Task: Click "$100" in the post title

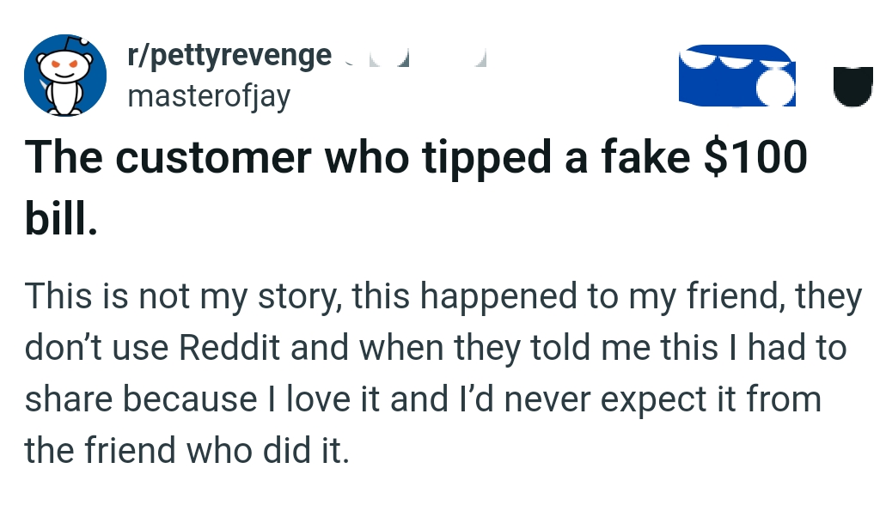Action: (x=755, y=158)
